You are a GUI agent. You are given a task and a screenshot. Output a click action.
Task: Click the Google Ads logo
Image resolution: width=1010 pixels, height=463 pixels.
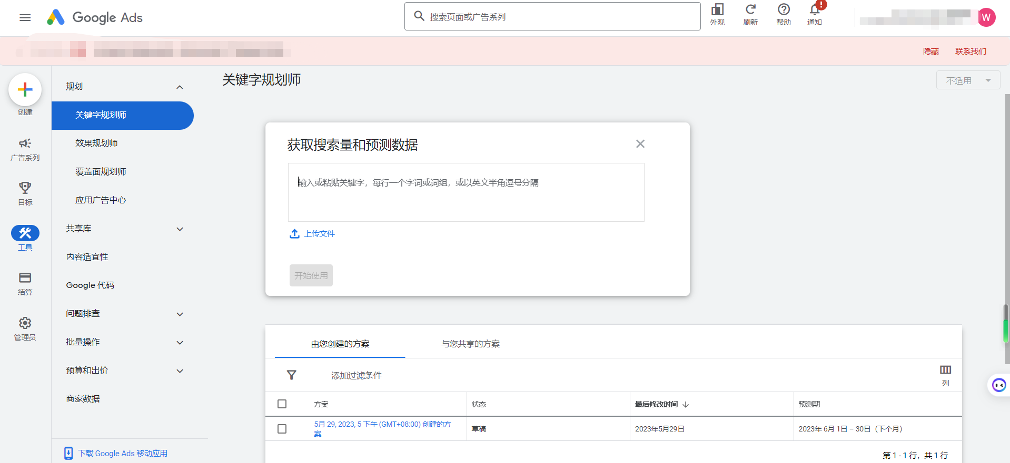[95, 17]
